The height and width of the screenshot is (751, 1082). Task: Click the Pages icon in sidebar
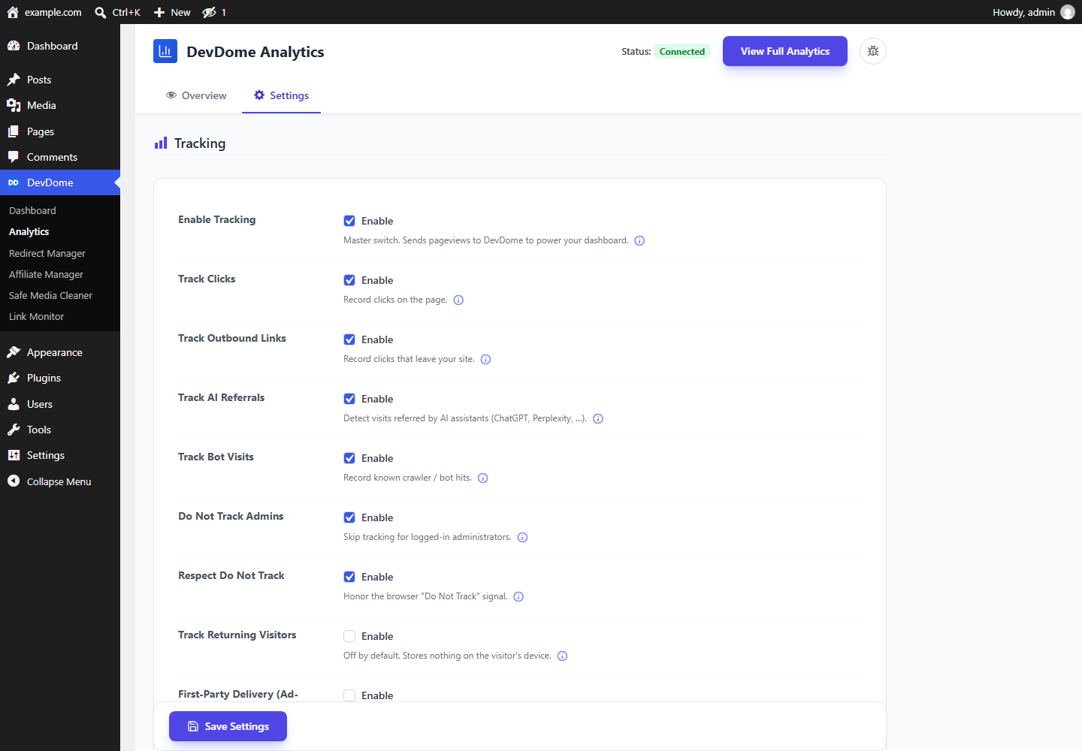[14, 131]
